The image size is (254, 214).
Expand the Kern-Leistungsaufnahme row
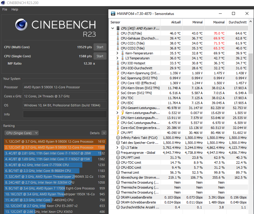(117, 113)
